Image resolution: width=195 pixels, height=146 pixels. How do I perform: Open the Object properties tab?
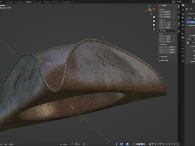point(183,34)
